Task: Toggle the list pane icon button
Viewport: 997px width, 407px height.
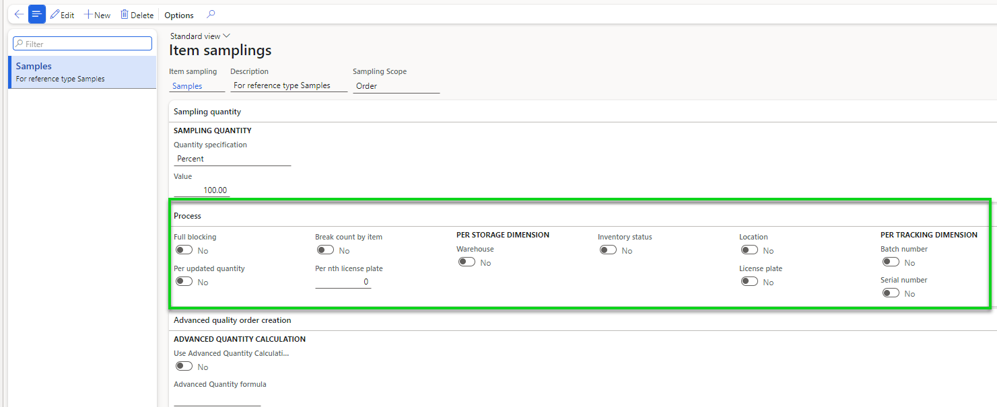Action: [x=37, y=14]
